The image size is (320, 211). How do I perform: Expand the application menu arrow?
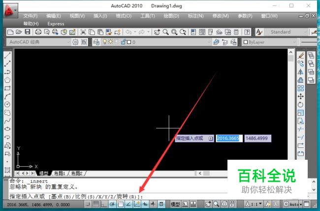coord(16,10)
